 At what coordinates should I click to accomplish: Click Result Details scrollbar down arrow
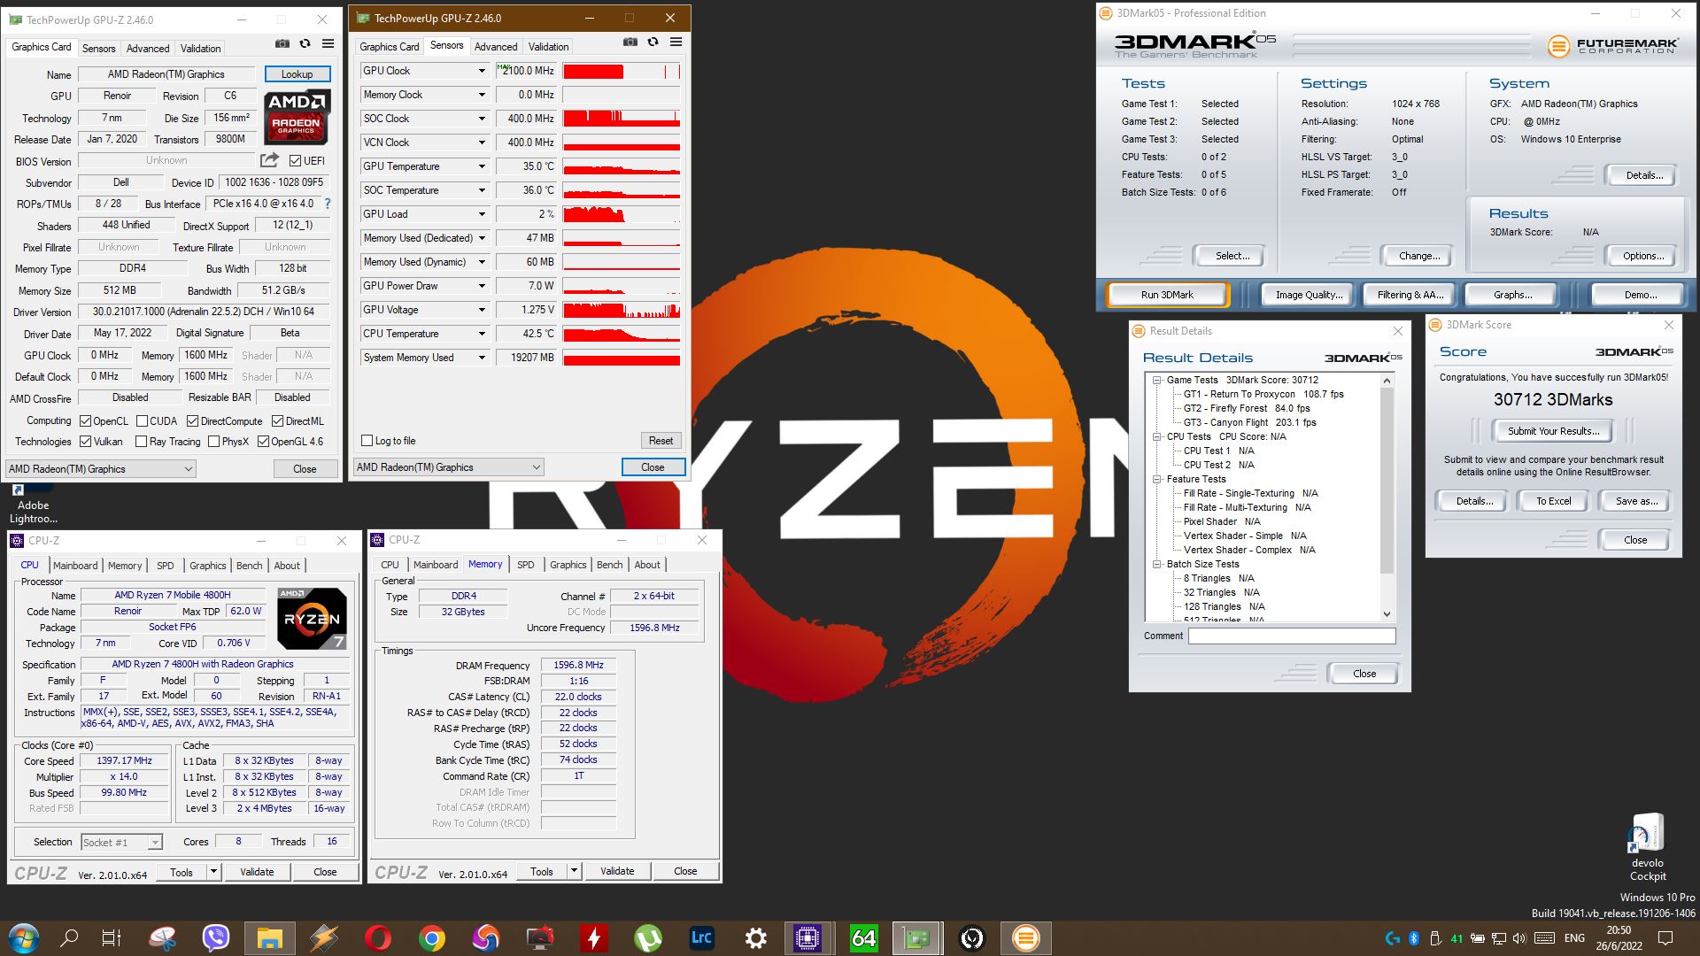(1387, 613)
